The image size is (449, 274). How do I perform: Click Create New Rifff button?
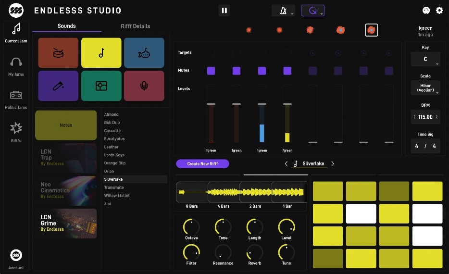(x=202, y=164)
